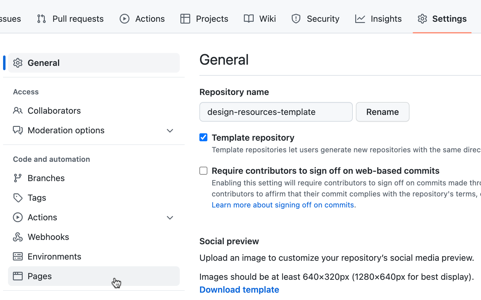This screenshot has height=300, width=481.
Task: Focus the Repository name text field
Action: [276, 112]
